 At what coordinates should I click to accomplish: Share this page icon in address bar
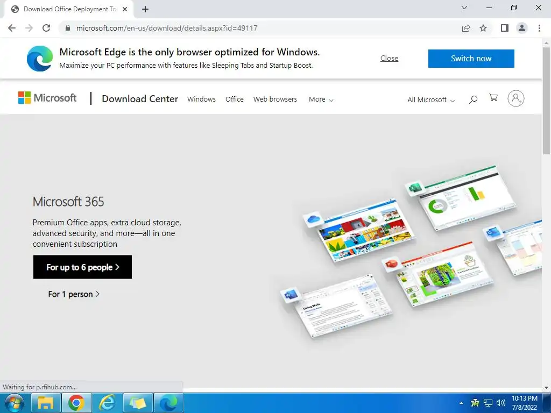coord(466,28)
